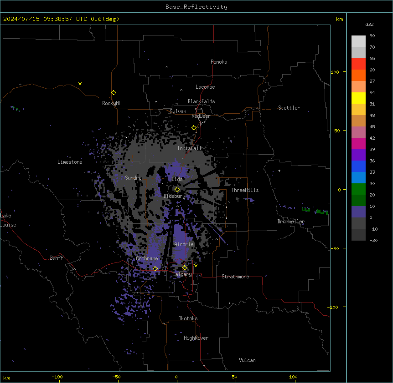Click the ThreeHills label
Viewport: 393px width, 383px height.
point(245,190)
